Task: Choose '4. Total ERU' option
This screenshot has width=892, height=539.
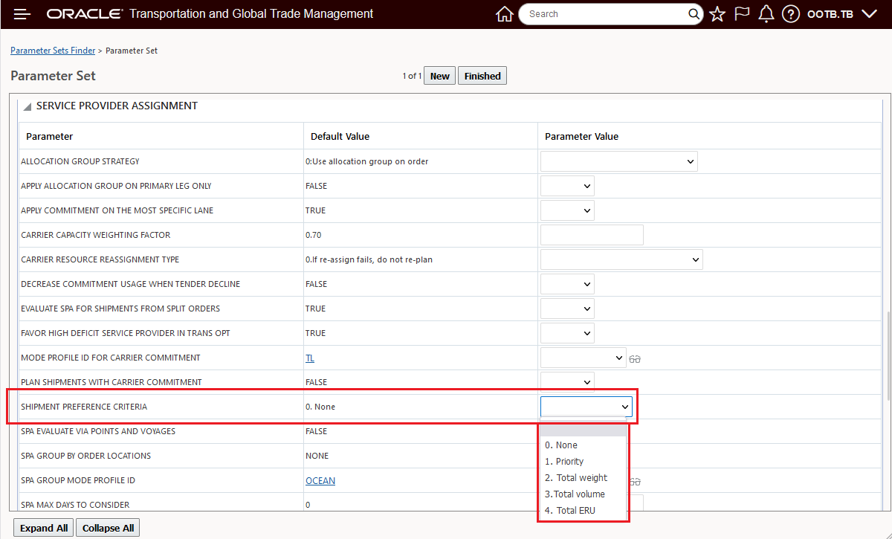Action: (569, 511)
